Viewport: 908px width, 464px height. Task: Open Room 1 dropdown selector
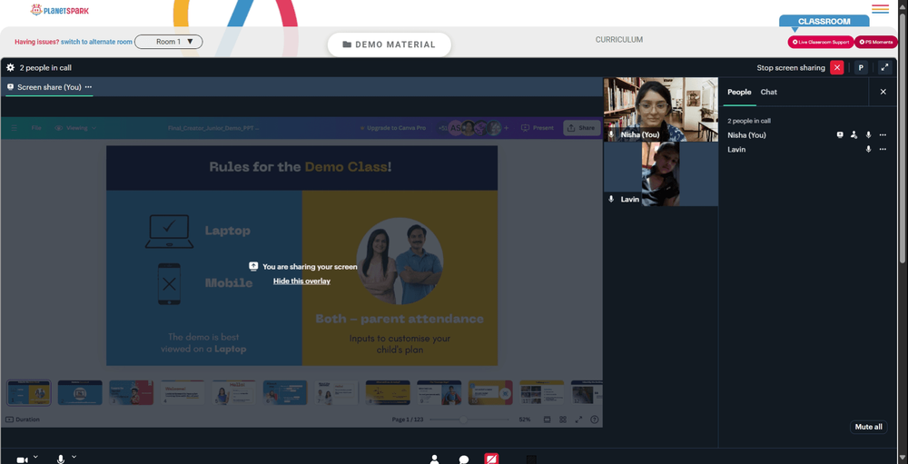click(169, 42)
